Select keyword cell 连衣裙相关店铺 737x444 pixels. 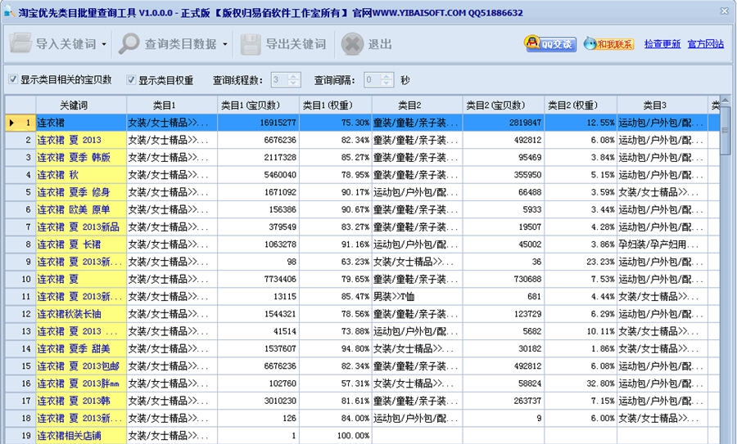[81, 435]
